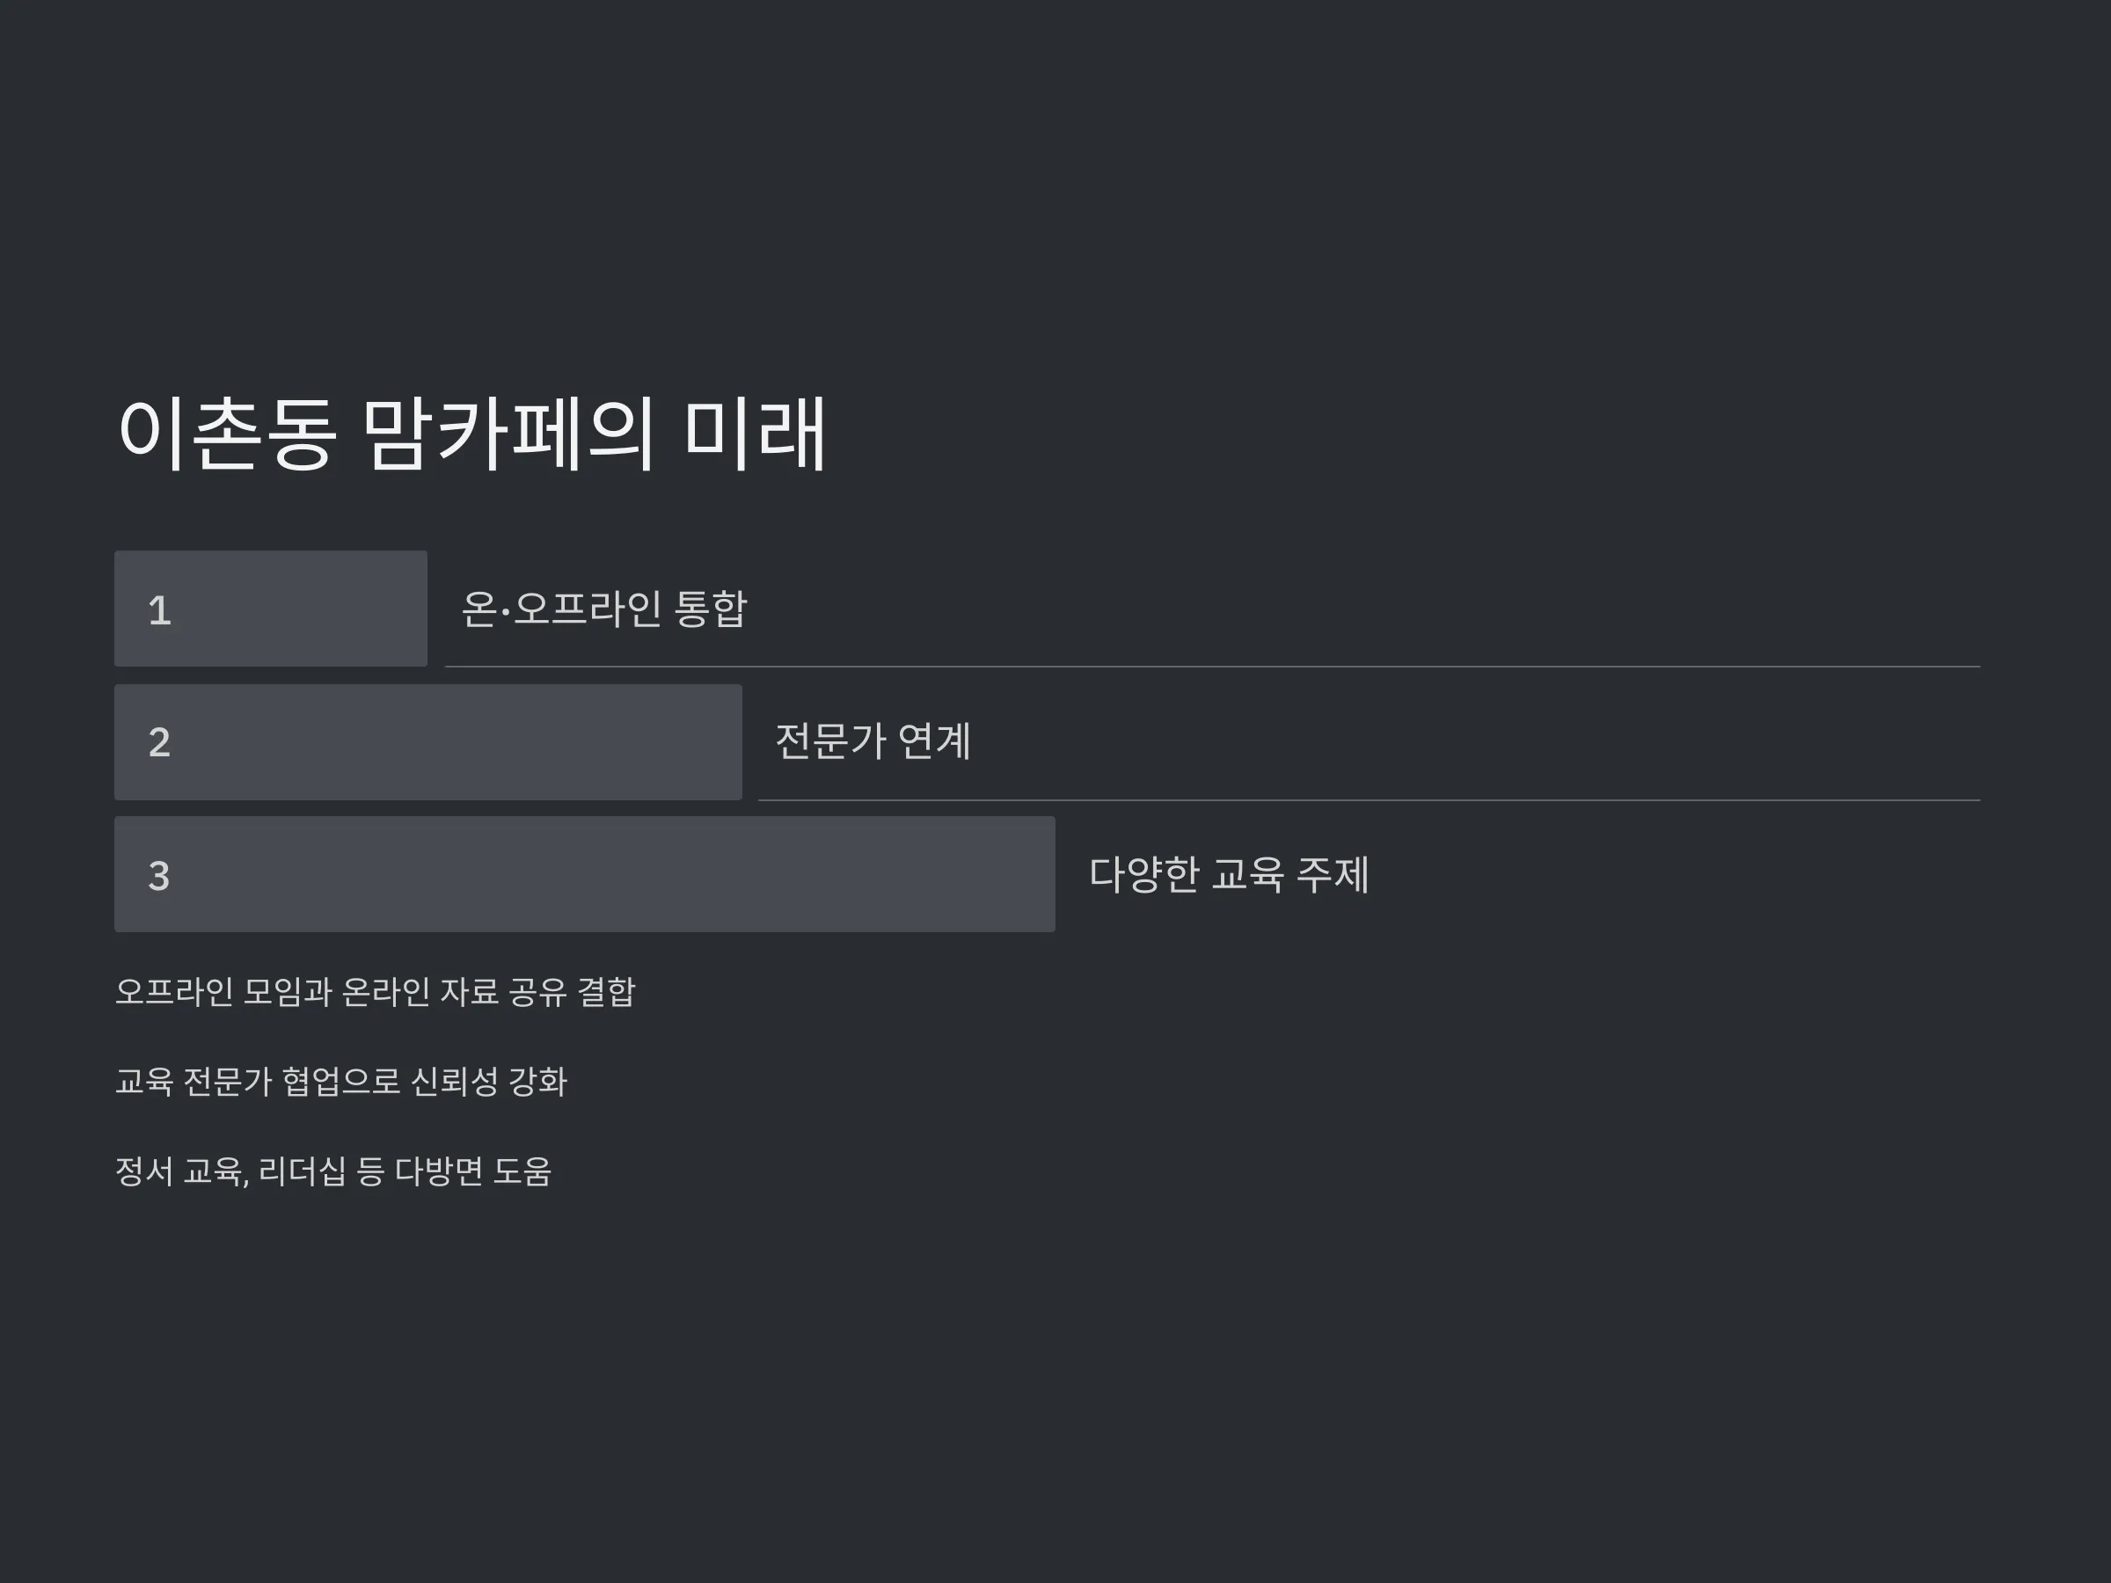Click the '온·오프라인 통합' label
Screen dimensions: 2111x1583
(604, 609)
